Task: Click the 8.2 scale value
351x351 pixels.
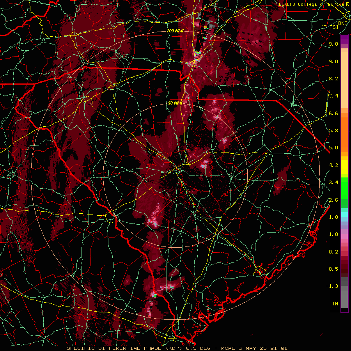Action: pyautogui.click(x=333, y=78)
